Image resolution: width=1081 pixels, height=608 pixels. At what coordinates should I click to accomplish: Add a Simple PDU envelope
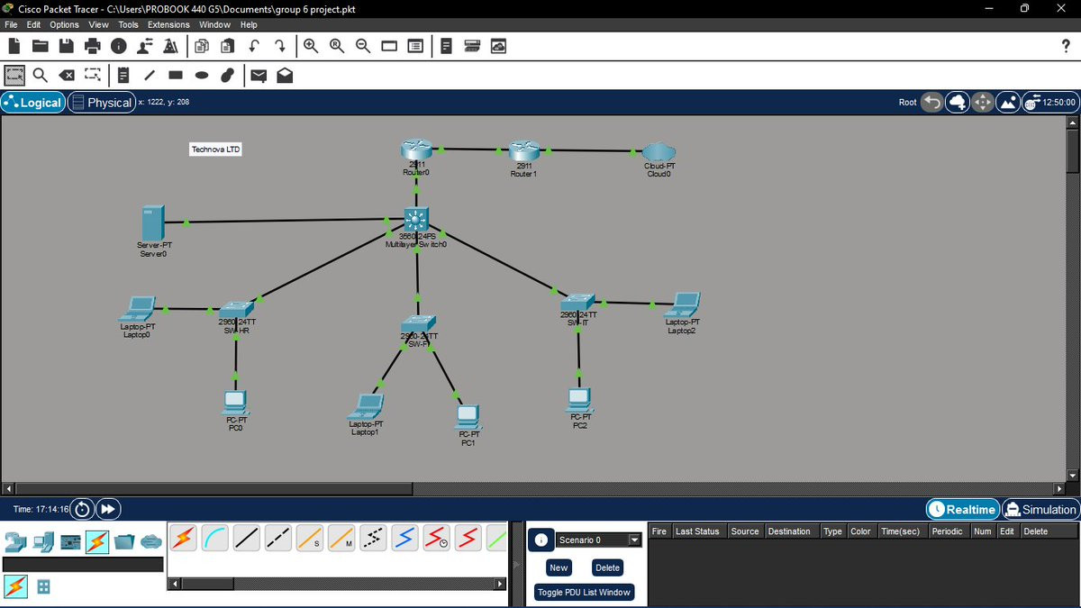pyautogui.click(x=259, y=75)
